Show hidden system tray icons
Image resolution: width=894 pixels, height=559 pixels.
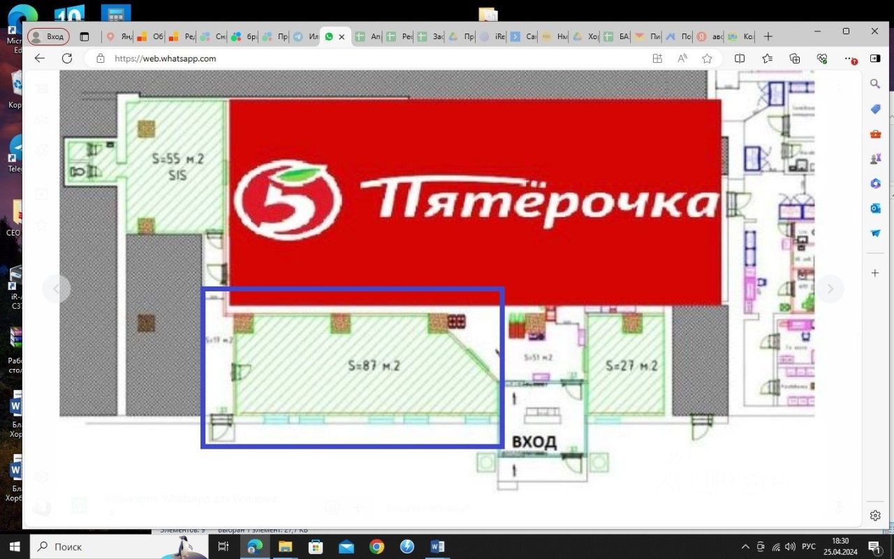point(745,546)
